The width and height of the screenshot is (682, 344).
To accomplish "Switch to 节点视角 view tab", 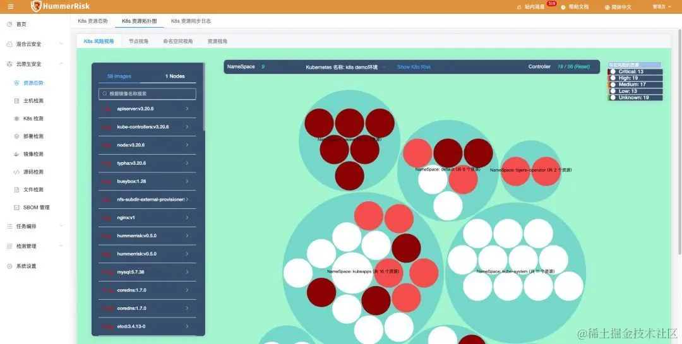I will coord(138,41).
